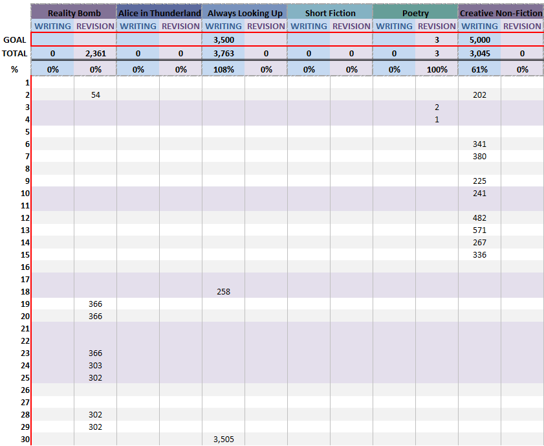Image resolution: width=544 pixels, height=446 pixels.
Task: Click the Always Looking Up header
Action: [x=245, y=13]
